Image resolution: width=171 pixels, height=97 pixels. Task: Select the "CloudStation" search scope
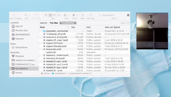[68, 23]
